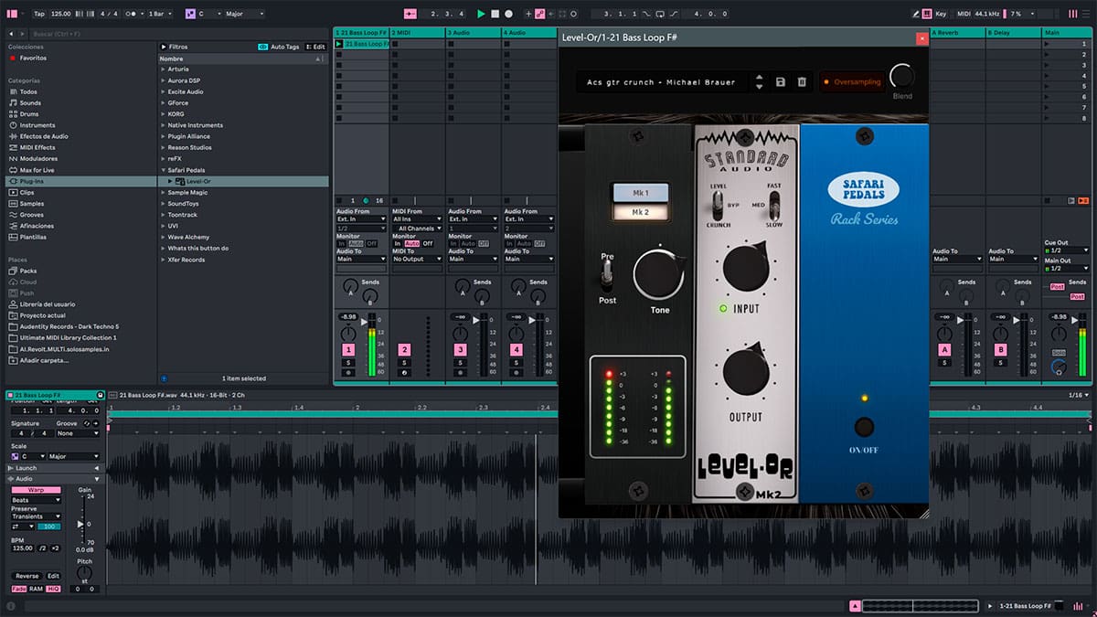Click the Oversampling button in Level-Or
The height and width of the screenshot is (617, 1097).
[852, 82]
